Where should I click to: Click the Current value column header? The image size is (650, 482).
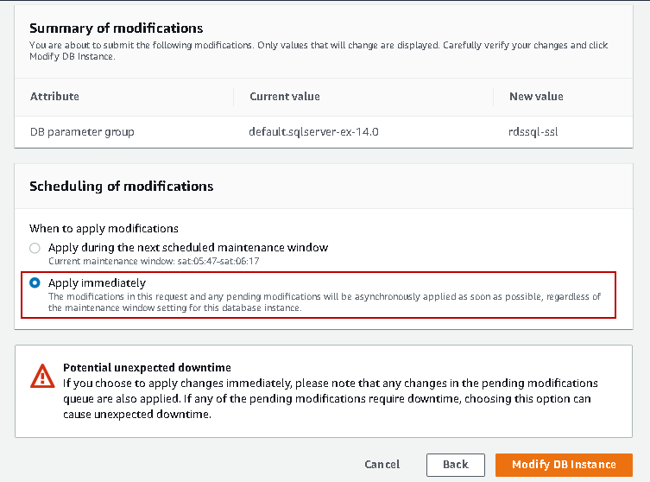tap(284, 96)
